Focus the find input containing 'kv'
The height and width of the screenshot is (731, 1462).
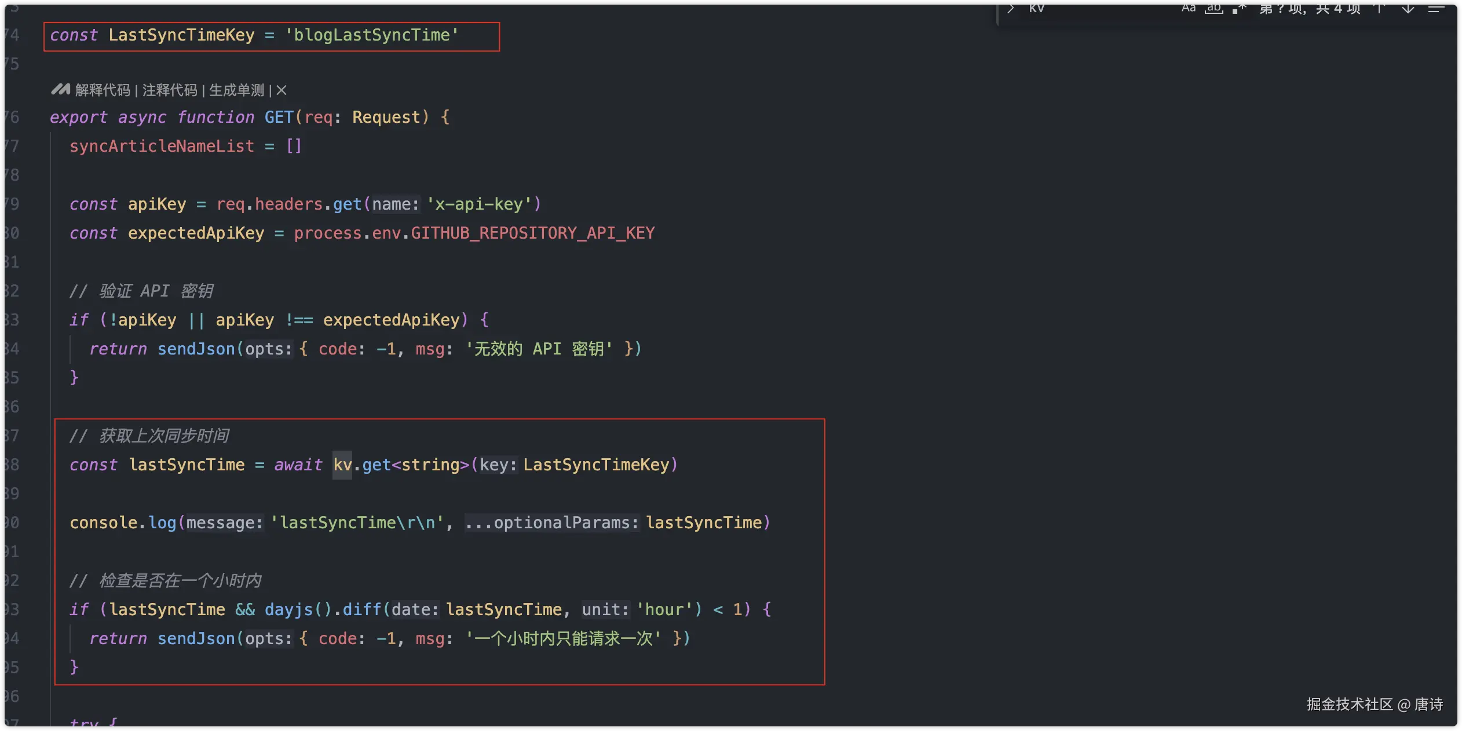1098,8
